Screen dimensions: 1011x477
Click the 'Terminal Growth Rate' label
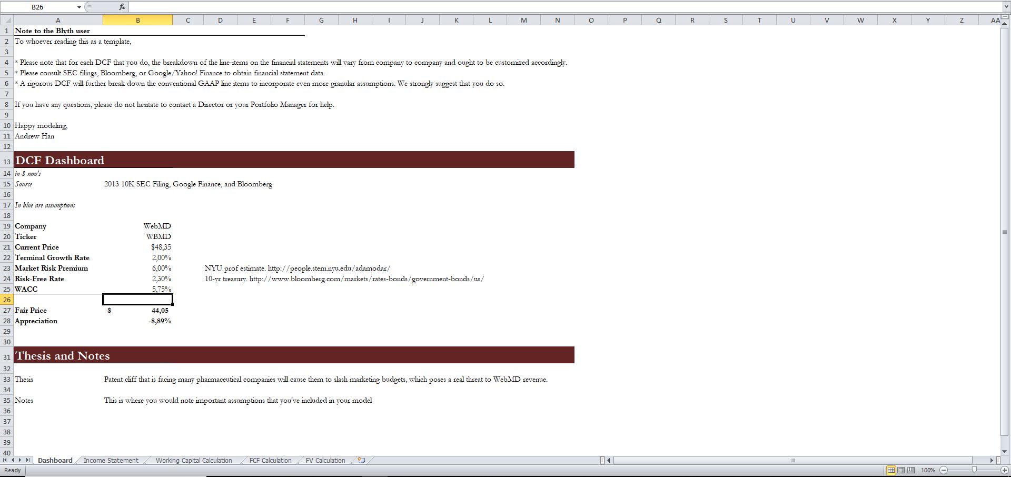(x=52, y=257)
